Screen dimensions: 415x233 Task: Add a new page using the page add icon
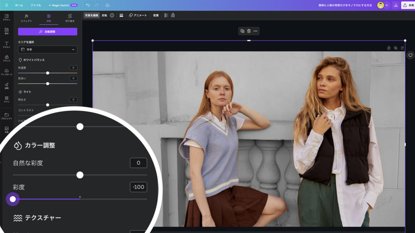[x=403, y=48]
